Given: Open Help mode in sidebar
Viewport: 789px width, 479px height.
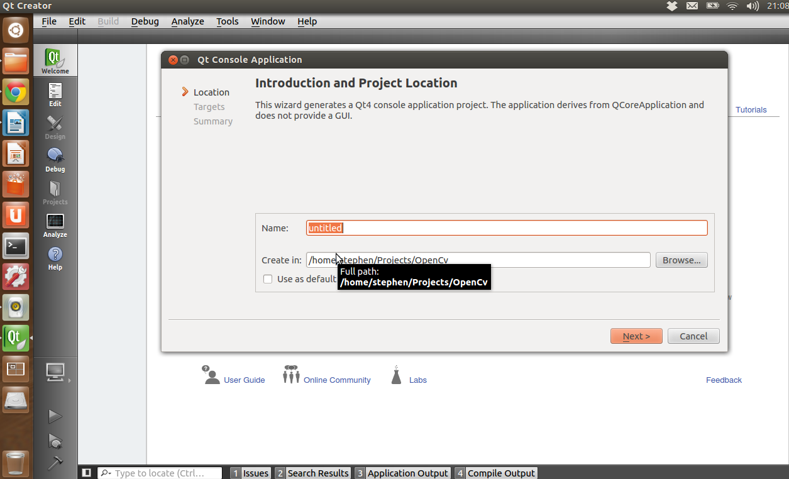Looking at the screenshot, I should (x=55, y=258).
